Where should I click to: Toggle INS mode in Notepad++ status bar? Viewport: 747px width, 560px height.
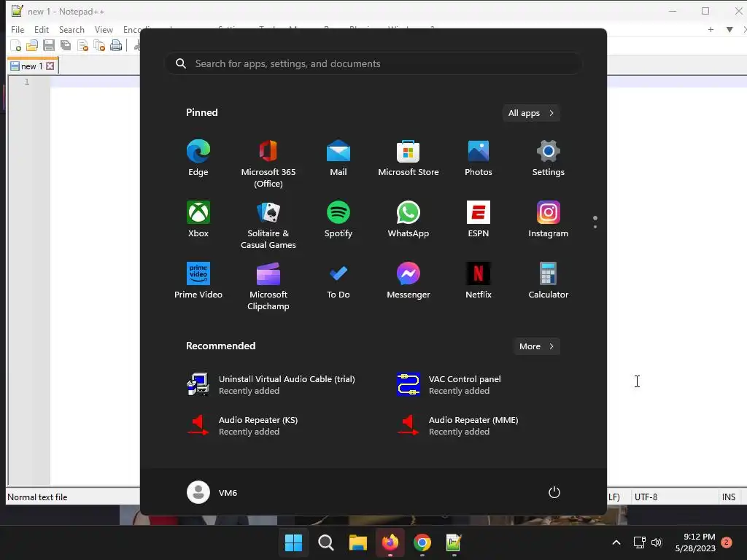[729, 497]
